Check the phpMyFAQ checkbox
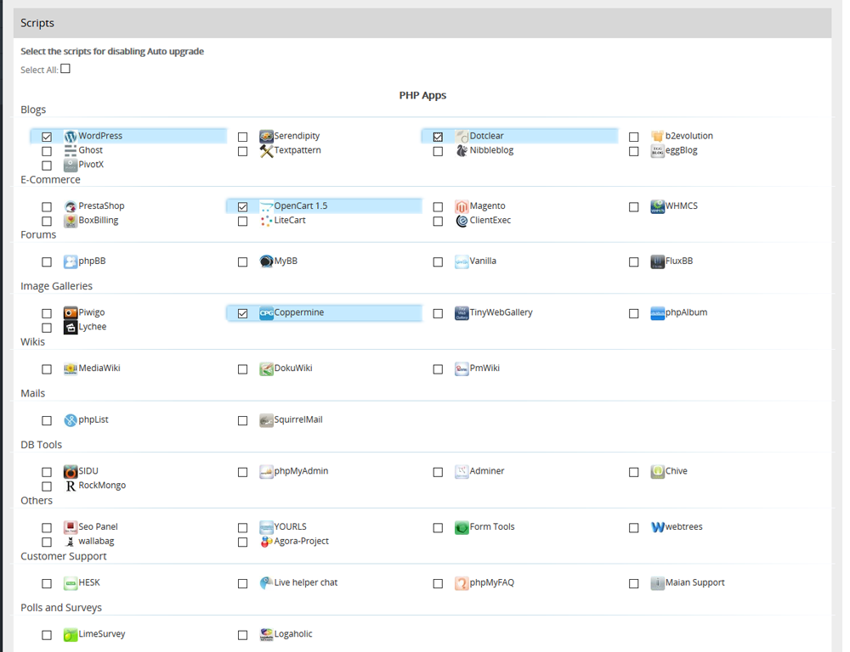The image size is (850, 652). click(438, 584)
